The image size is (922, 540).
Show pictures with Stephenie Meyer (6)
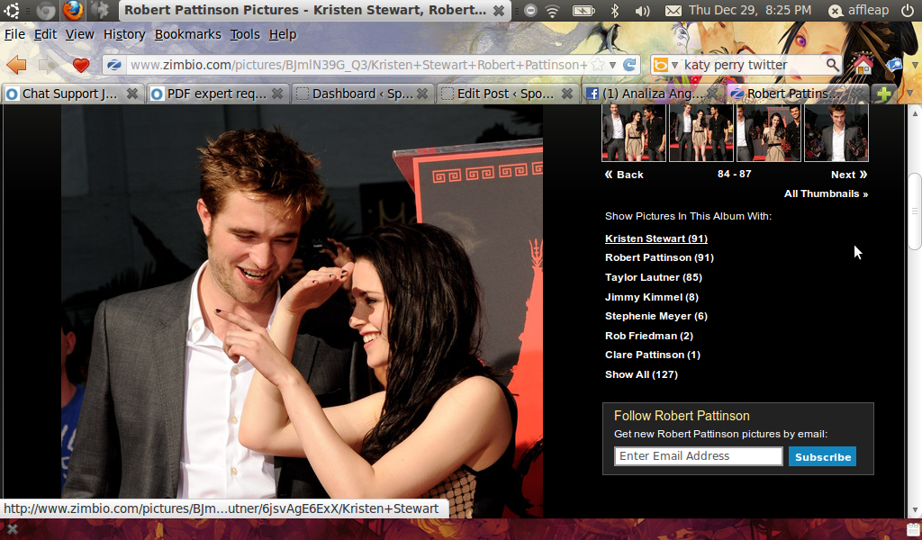pos(656,316)
